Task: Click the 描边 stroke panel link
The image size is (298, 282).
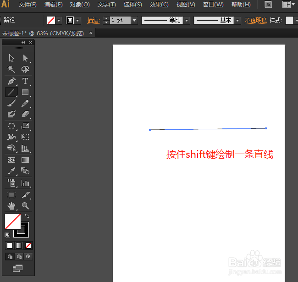Action: [x=94, y=21]
